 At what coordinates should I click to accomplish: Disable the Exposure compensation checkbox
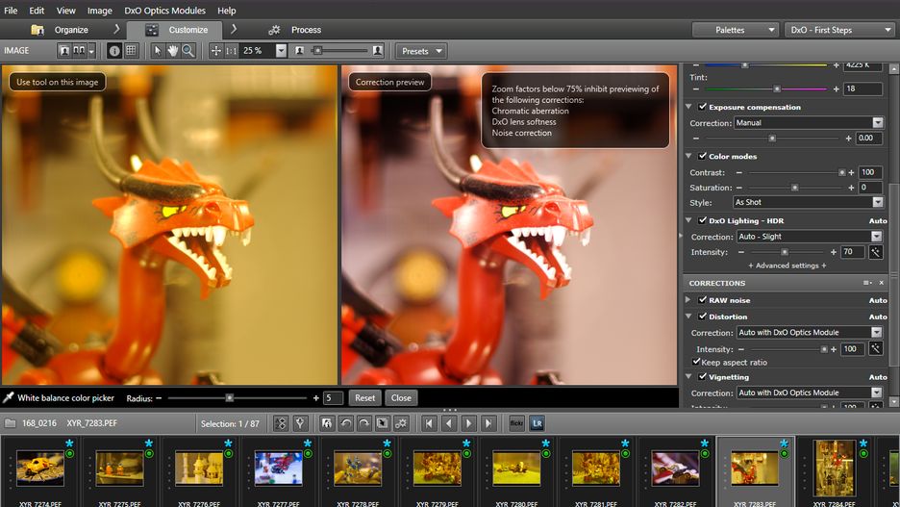pyautogui.click(x=703, y=107)
